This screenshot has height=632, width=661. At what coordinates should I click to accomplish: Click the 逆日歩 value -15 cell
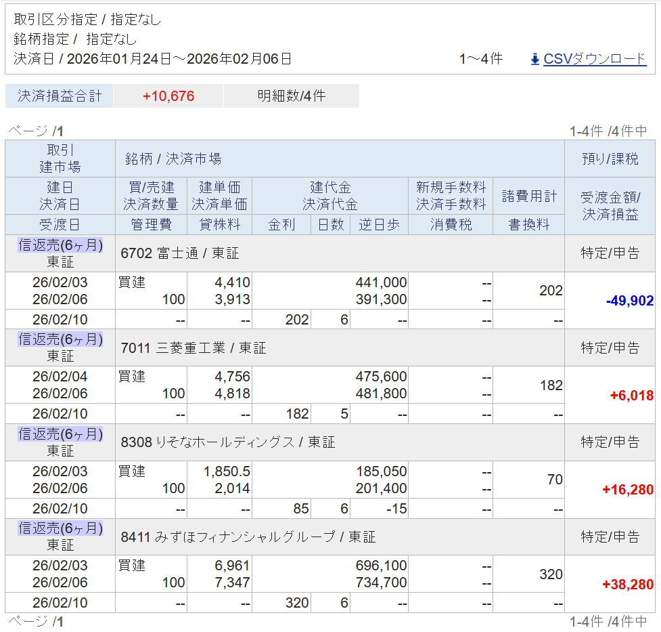tap(379, 508)
